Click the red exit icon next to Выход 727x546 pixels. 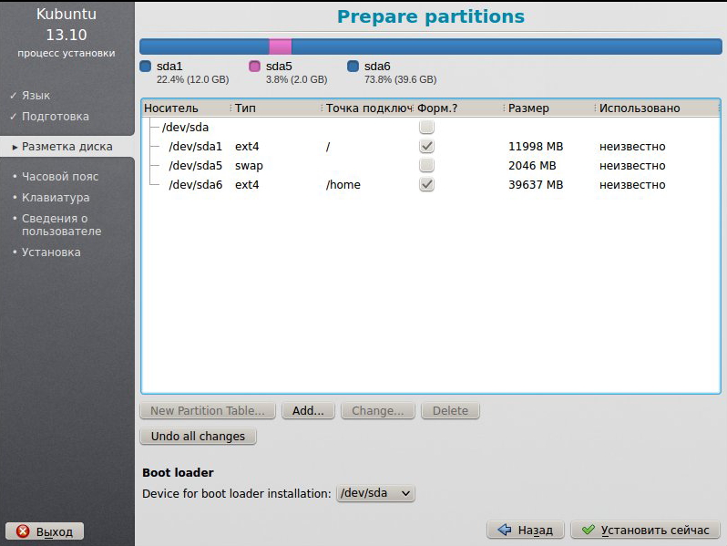point(23,531)
